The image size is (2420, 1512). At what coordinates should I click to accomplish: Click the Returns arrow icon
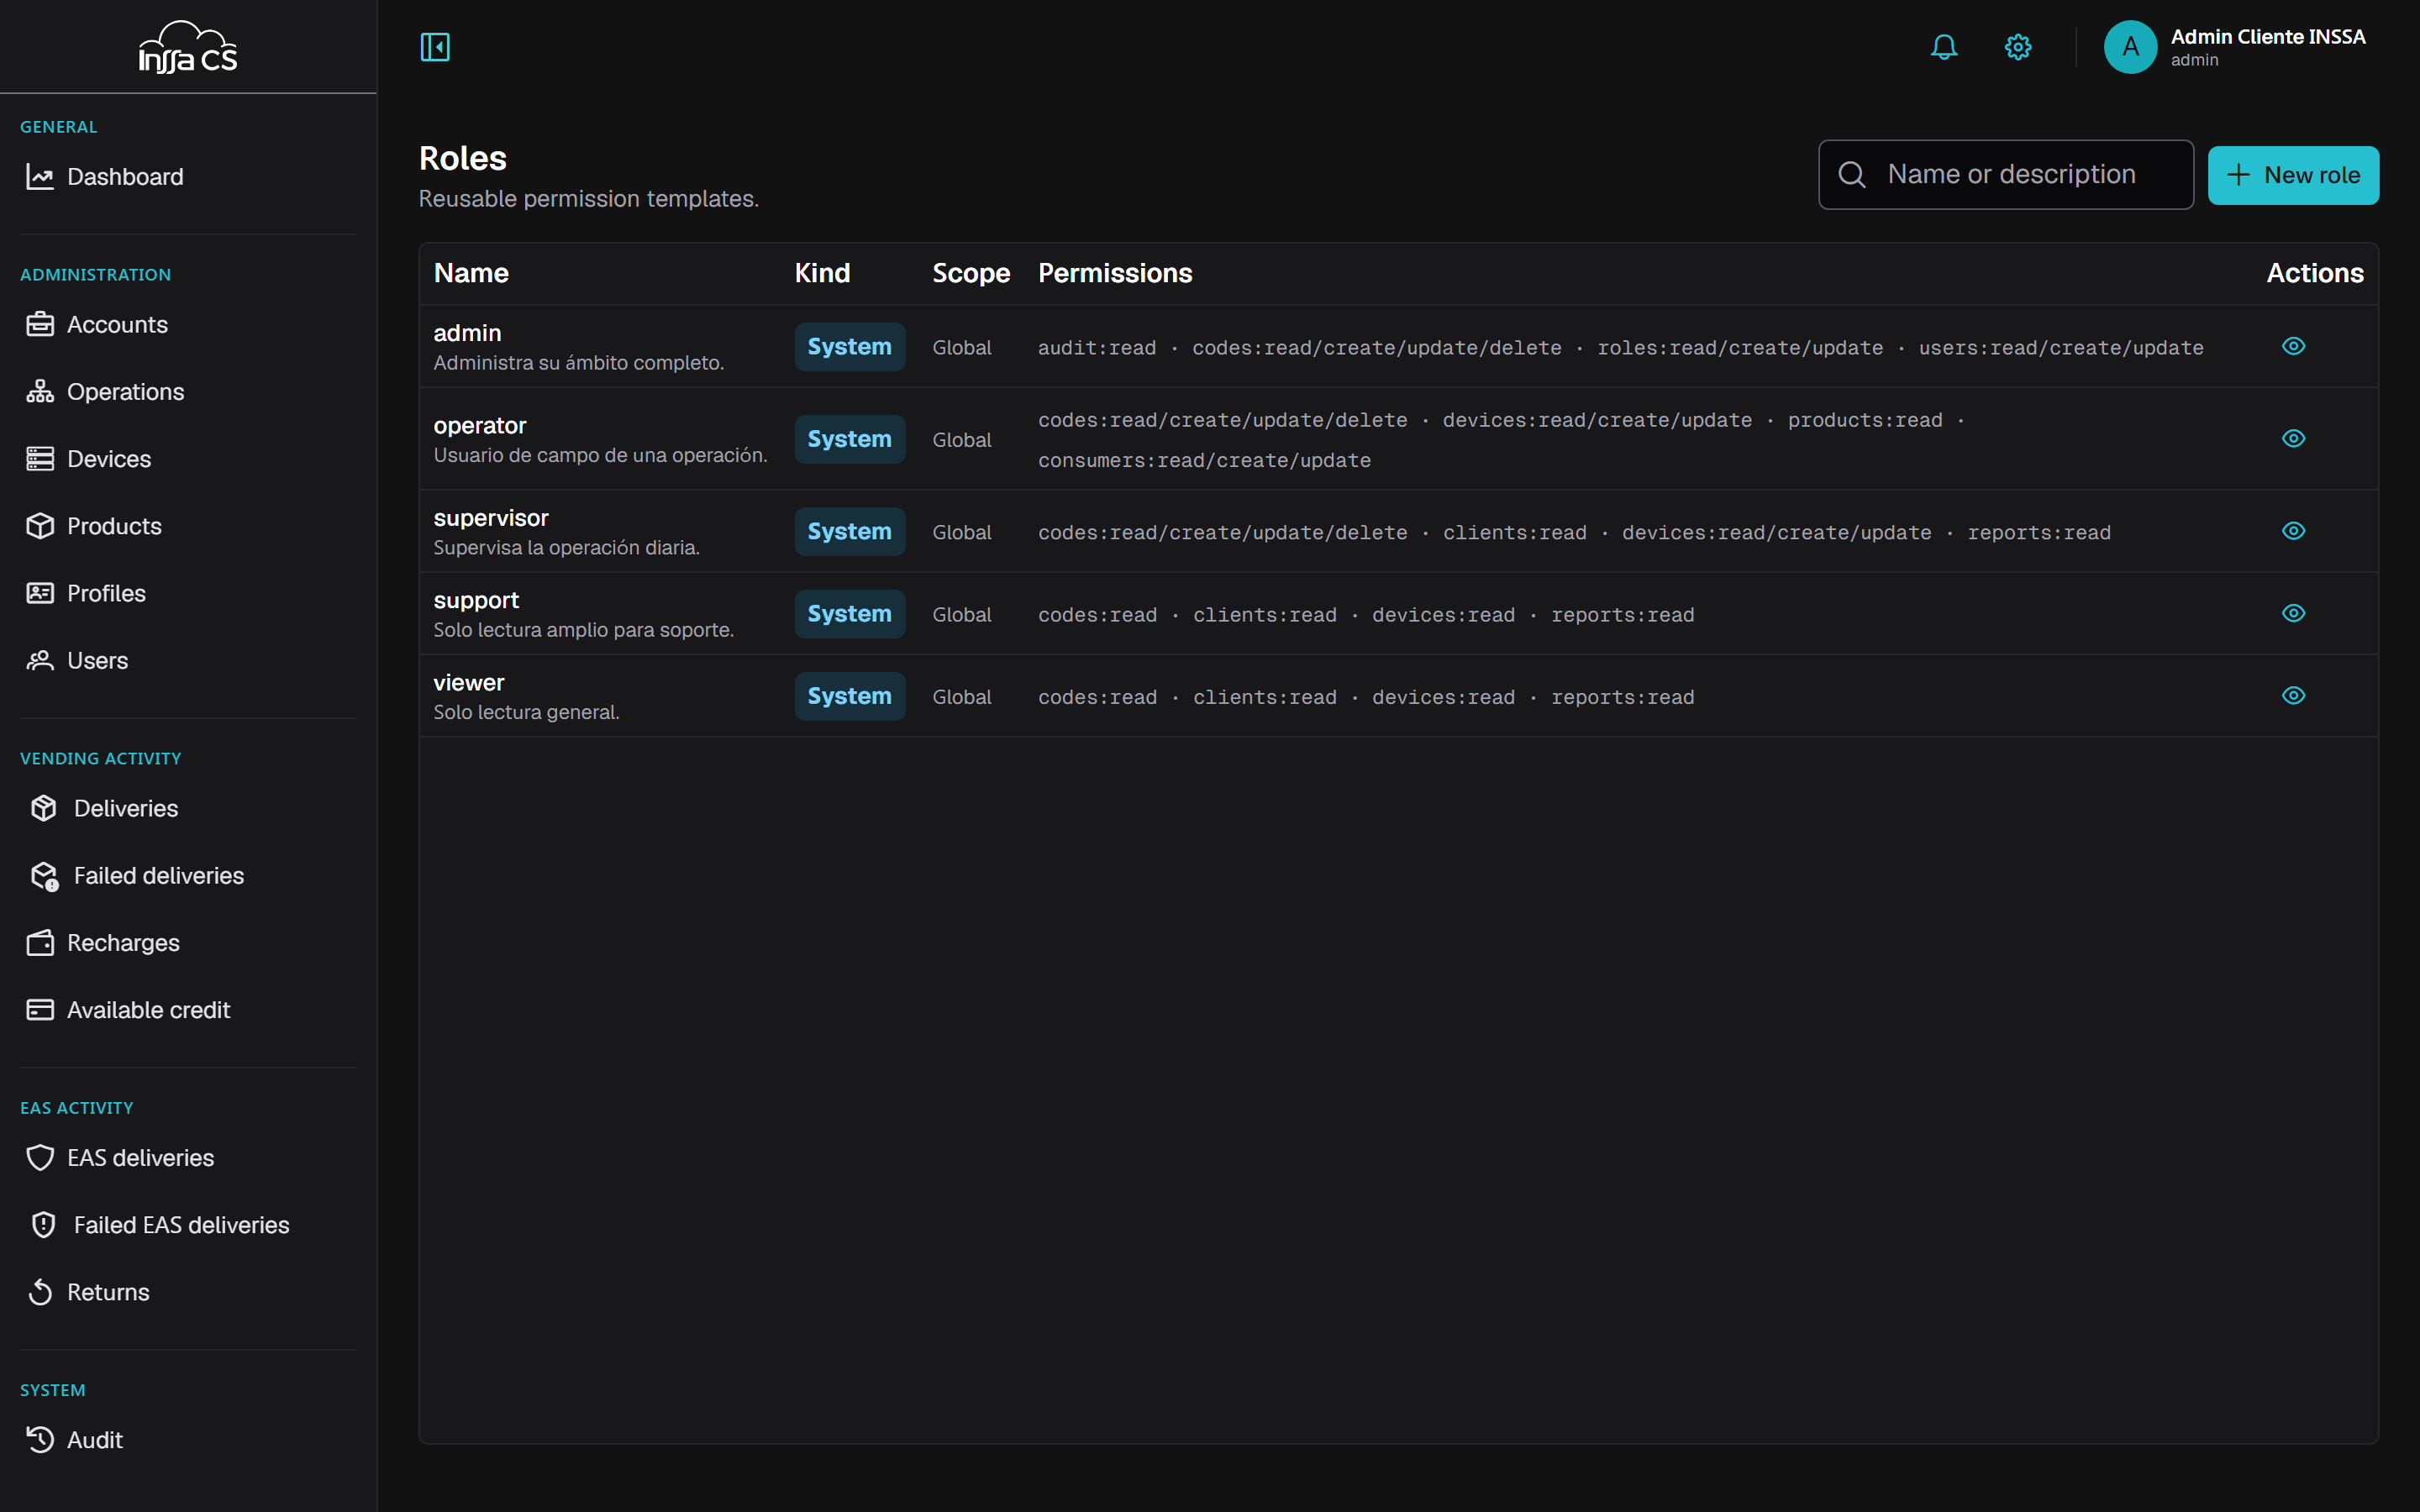[40, 1292]
